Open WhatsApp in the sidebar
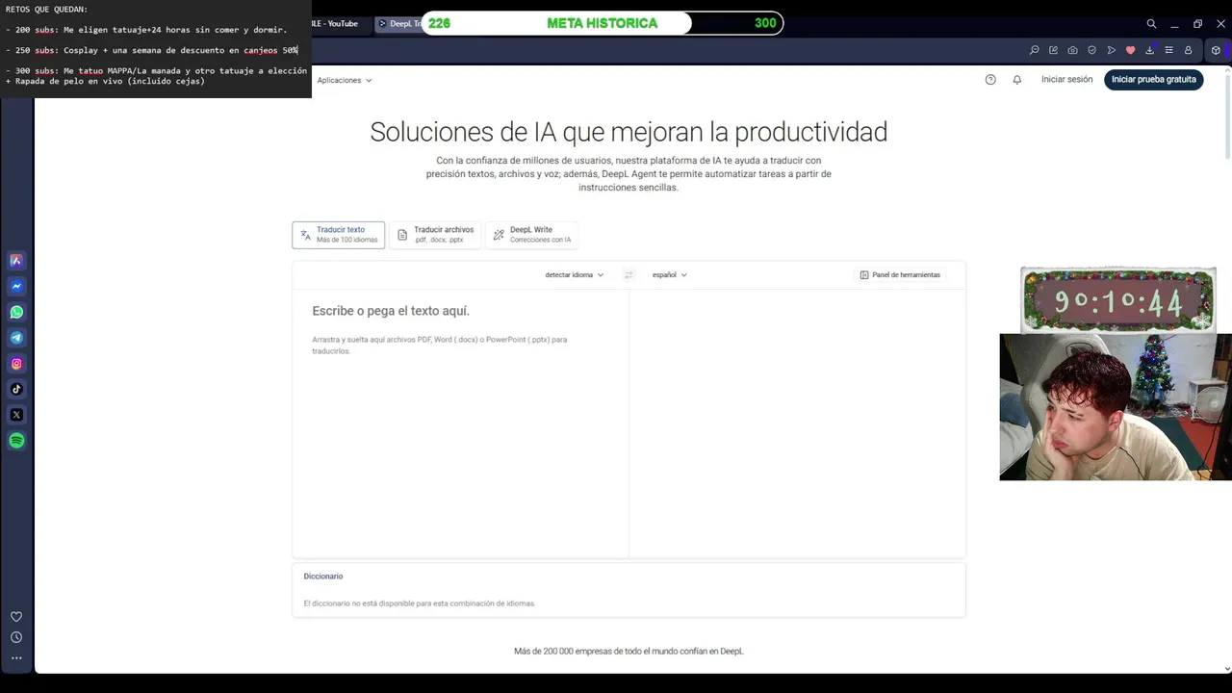 click(16, 312)
